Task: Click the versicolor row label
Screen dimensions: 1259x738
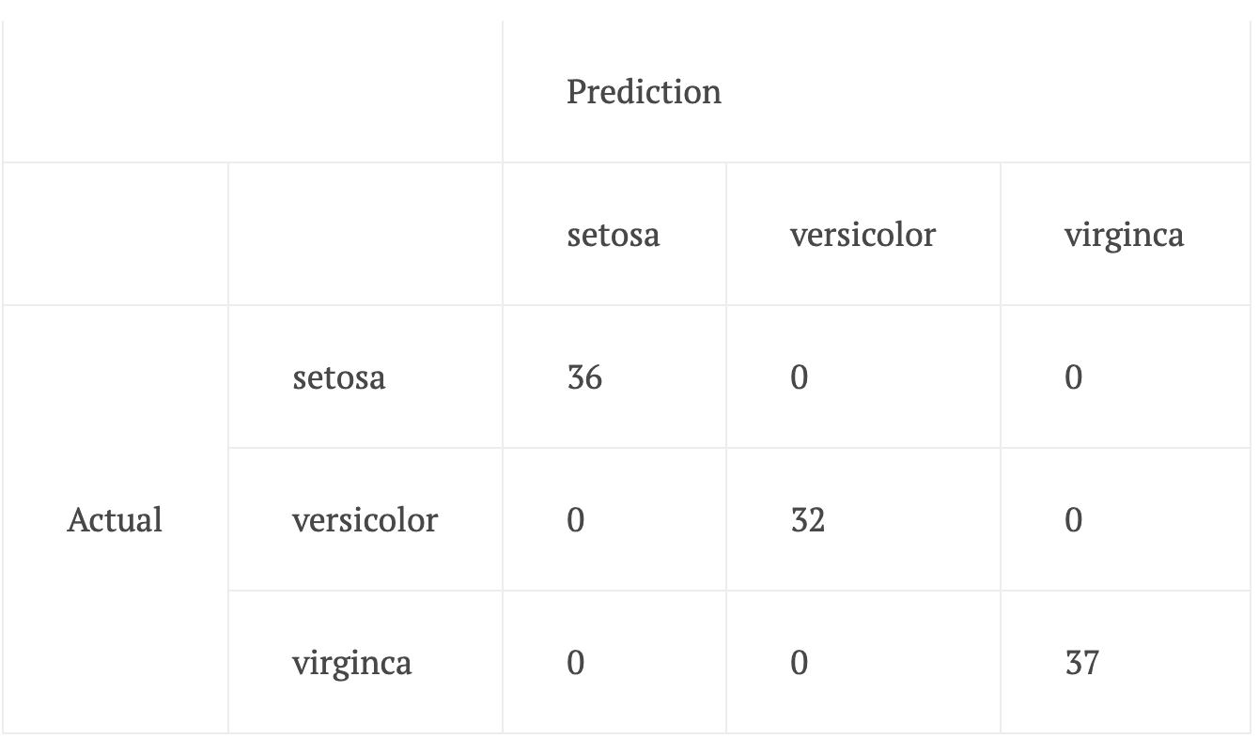Action: tap(365, 519)
